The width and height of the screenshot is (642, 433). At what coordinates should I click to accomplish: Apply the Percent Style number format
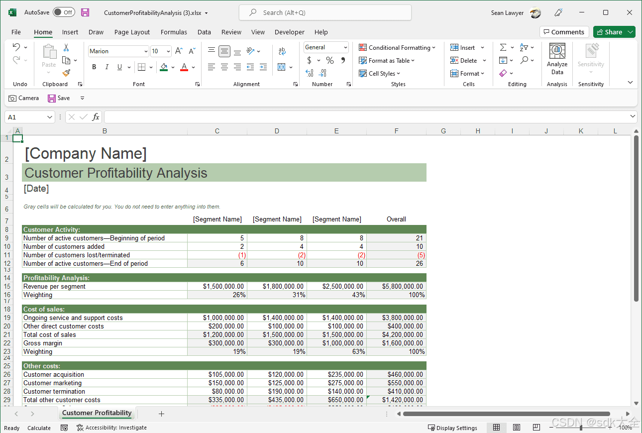pyautogui.click(x=329, y=60)
